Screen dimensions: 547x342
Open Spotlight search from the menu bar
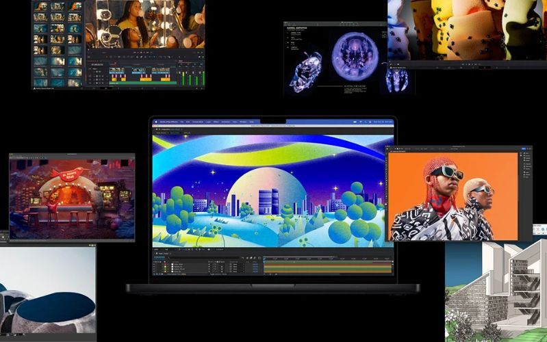point(366,122)
